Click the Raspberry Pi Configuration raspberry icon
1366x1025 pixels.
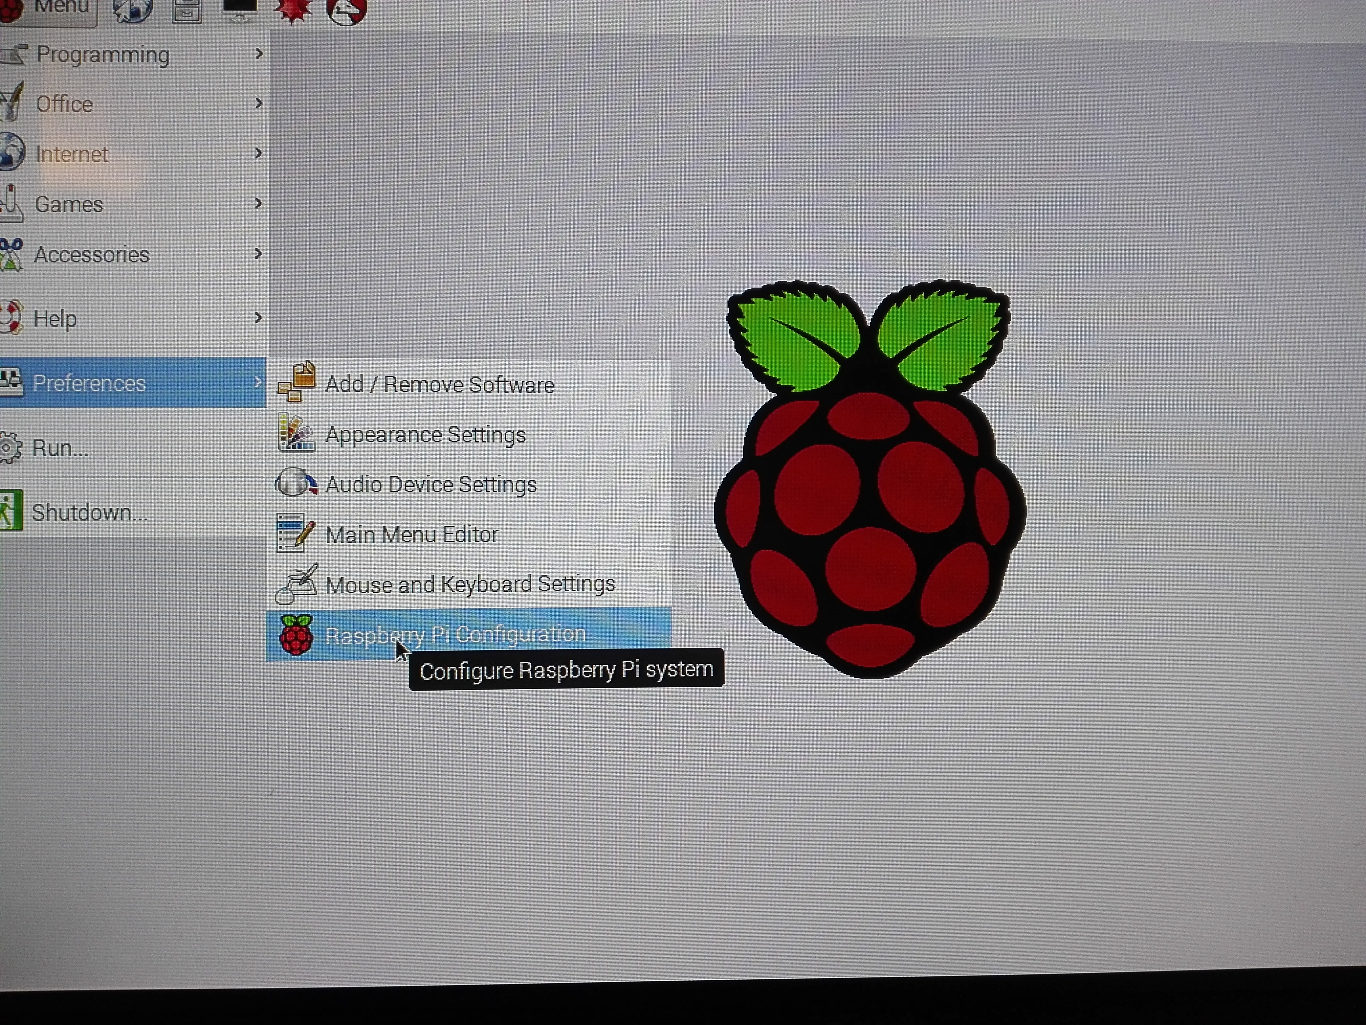point(297,634)
